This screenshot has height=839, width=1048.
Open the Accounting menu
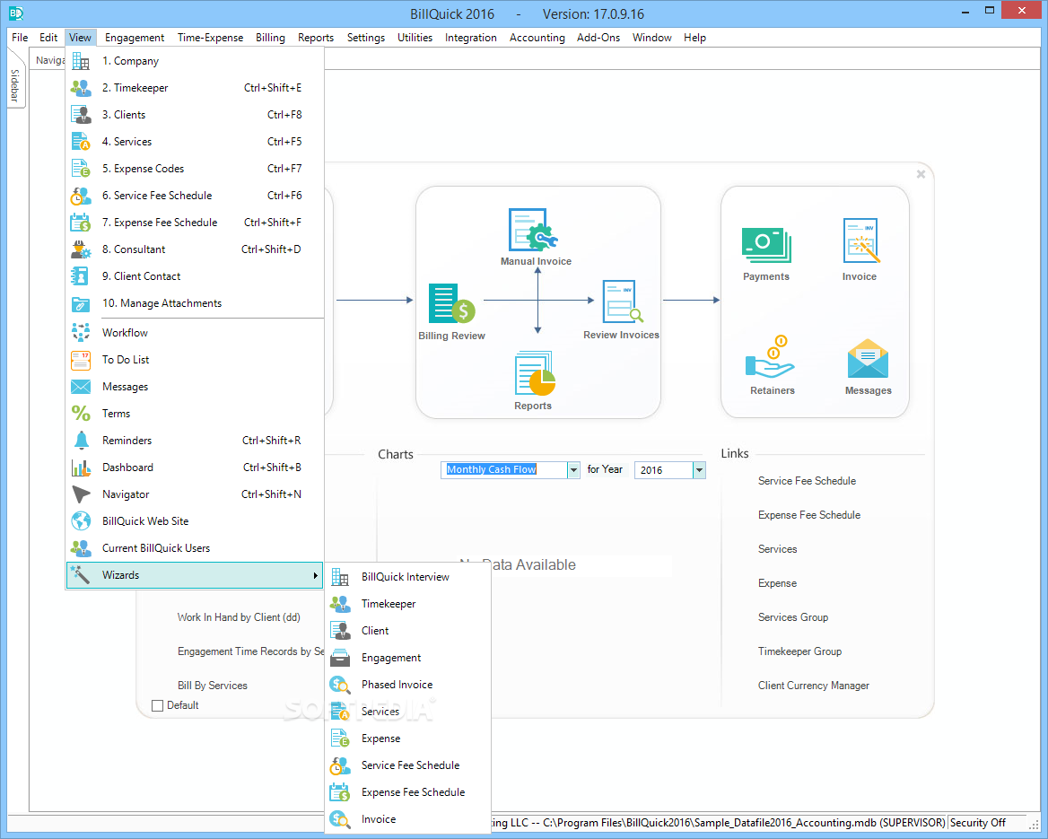(x=537, y=38)
